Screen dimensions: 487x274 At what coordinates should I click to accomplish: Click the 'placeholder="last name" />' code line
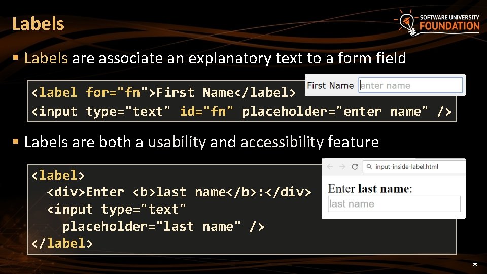coord(163,226)
